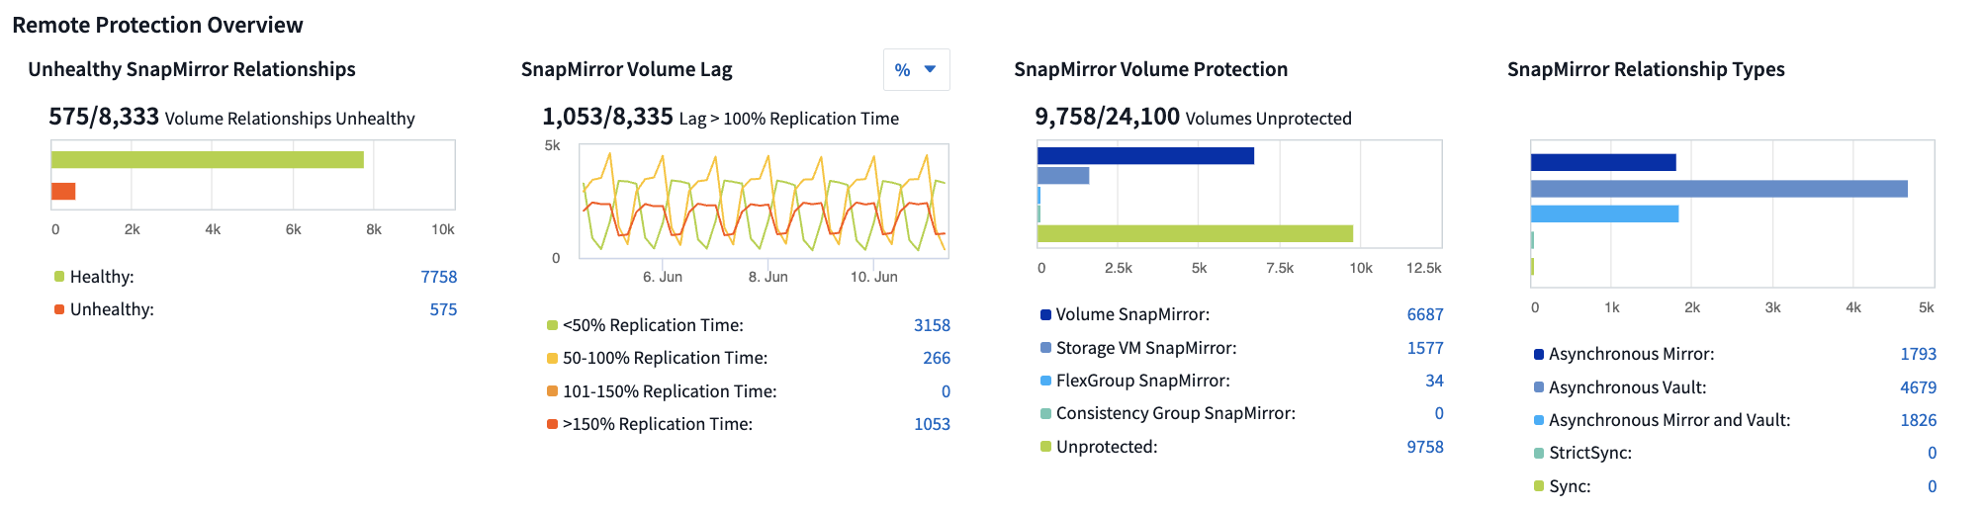Click the green Healthy bar in chart
The image size is (1984, 512).
pos(208,159)
